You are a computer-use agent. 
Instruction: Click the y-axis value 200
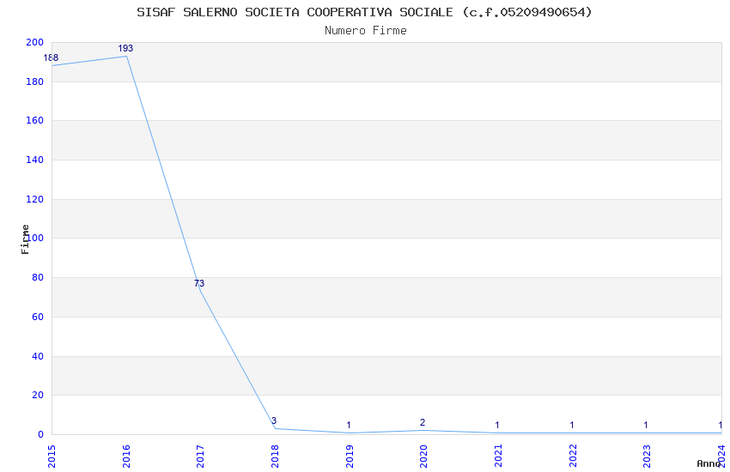(x=35, y=42)
